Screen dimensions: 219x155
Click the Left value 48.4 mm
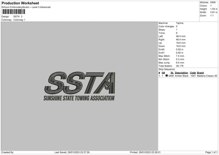point(181,36)
